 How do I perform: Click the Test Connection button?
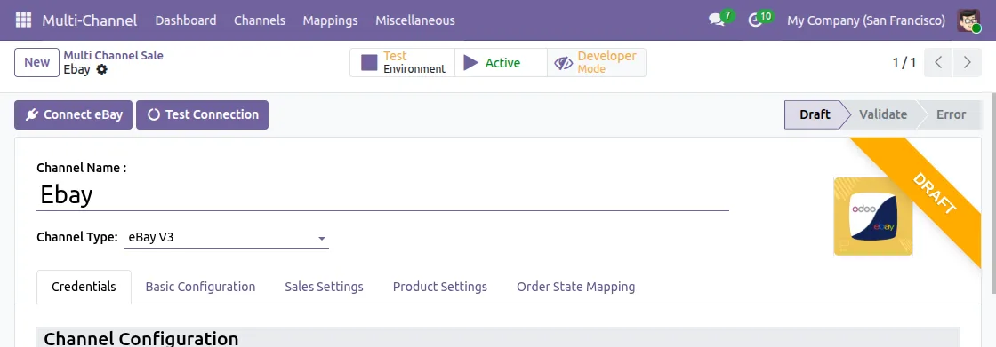(x=202, y=114)
